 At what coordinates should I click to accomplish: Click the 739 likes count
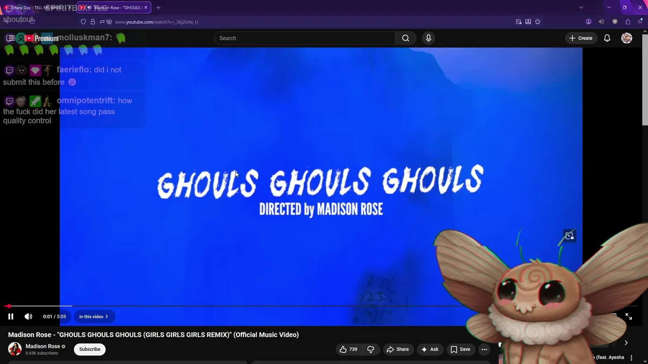pos(353,349)
